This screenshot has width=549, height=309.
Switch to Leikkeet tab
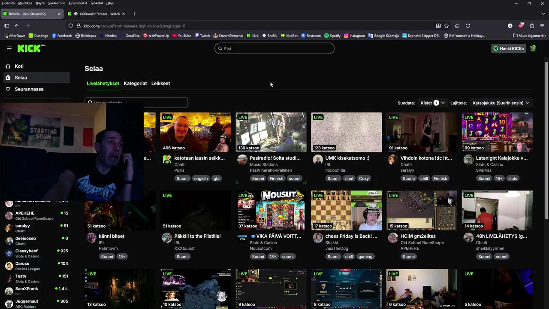(x=160, y=83)
